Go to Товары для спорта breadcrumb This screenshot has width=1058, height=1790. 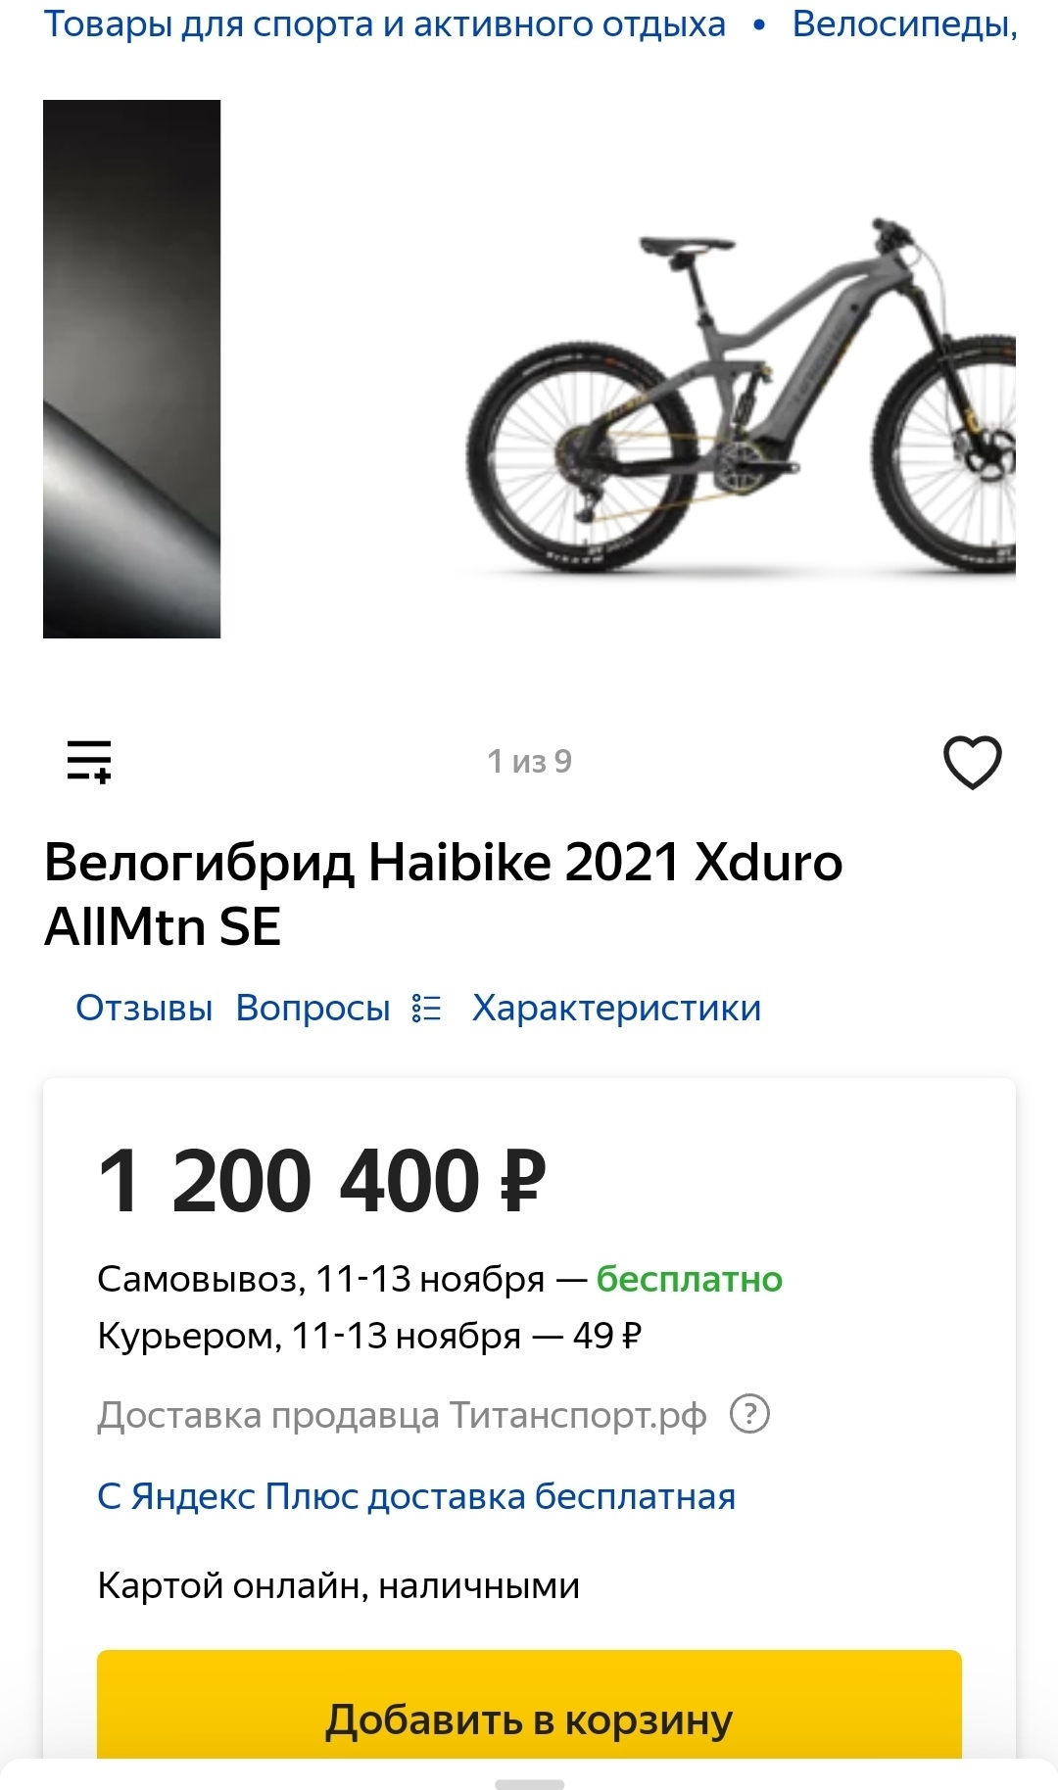(385, 24)
